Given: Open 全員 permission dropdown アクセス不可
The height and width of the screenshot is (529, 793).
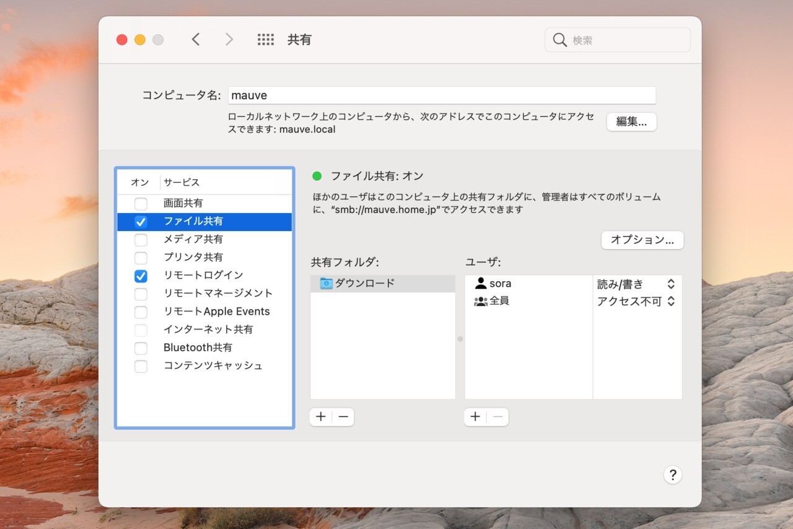Looking at the screenshot, I should (636, 302).
